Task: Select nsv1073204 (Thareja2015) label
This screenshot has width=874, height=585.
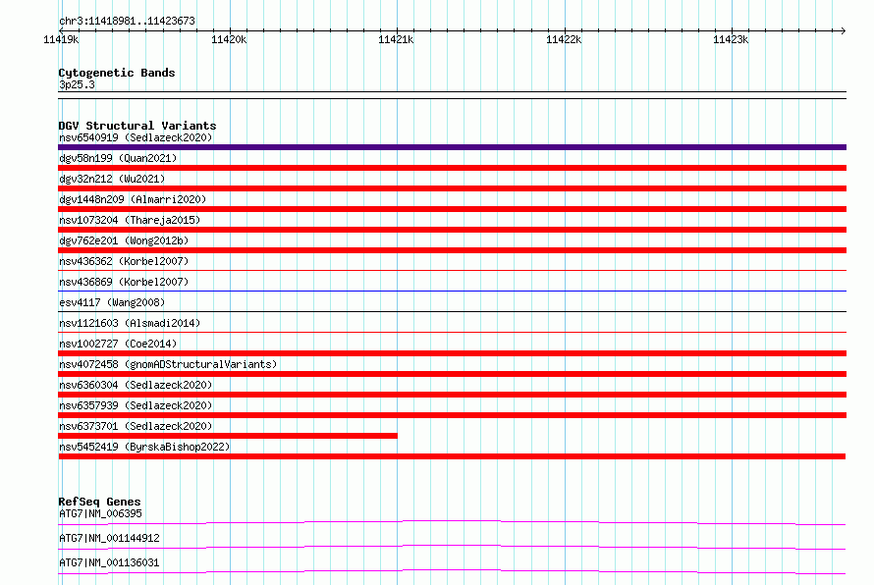Action: pos(130,220)
